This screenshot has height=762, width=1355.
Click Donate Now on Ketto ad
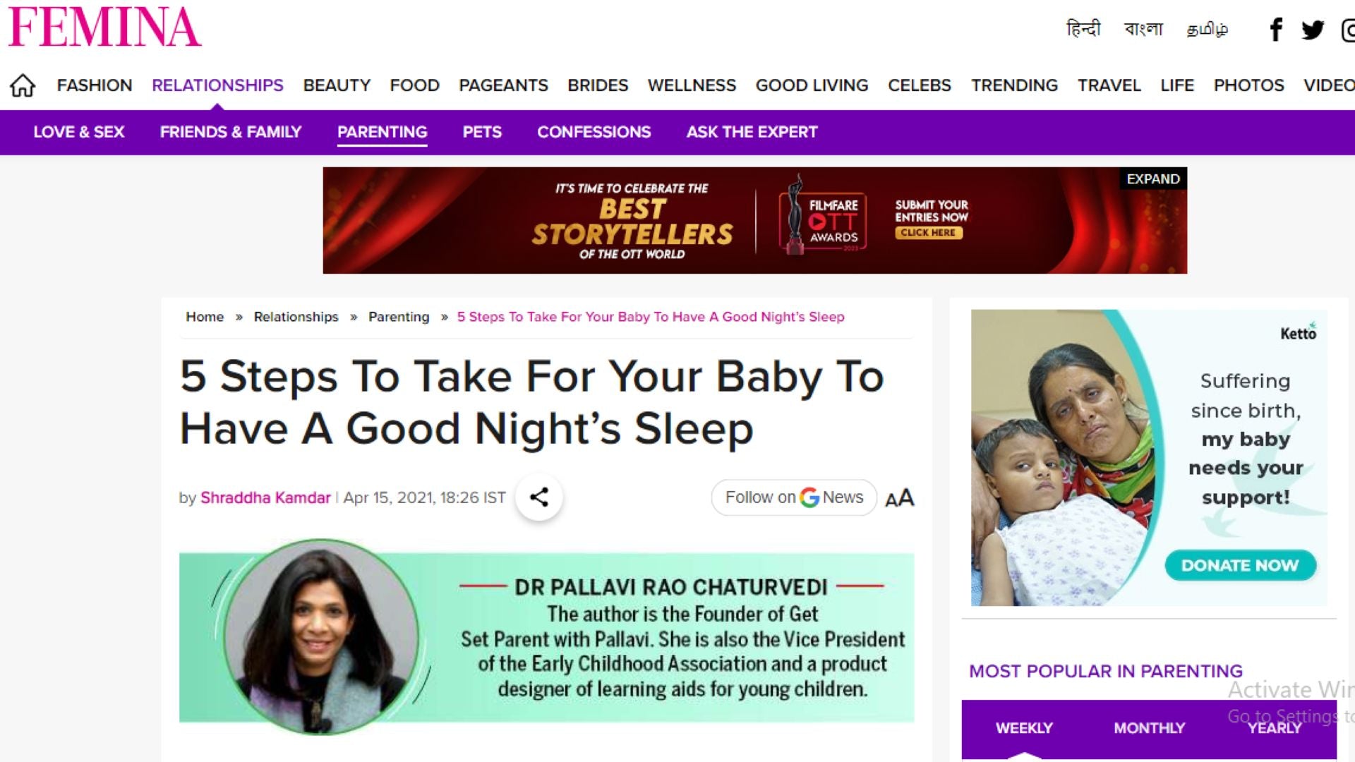point(1240,565)
